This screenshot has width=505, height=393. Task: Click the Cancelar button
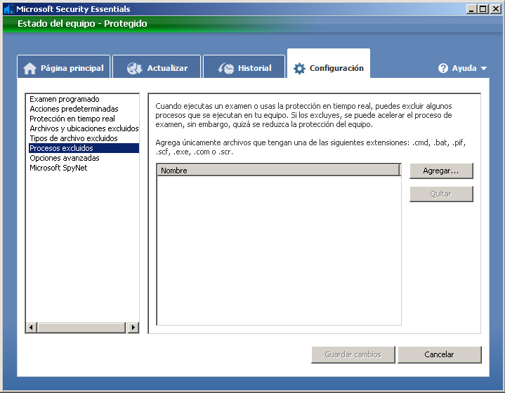(x=439, y=354)
